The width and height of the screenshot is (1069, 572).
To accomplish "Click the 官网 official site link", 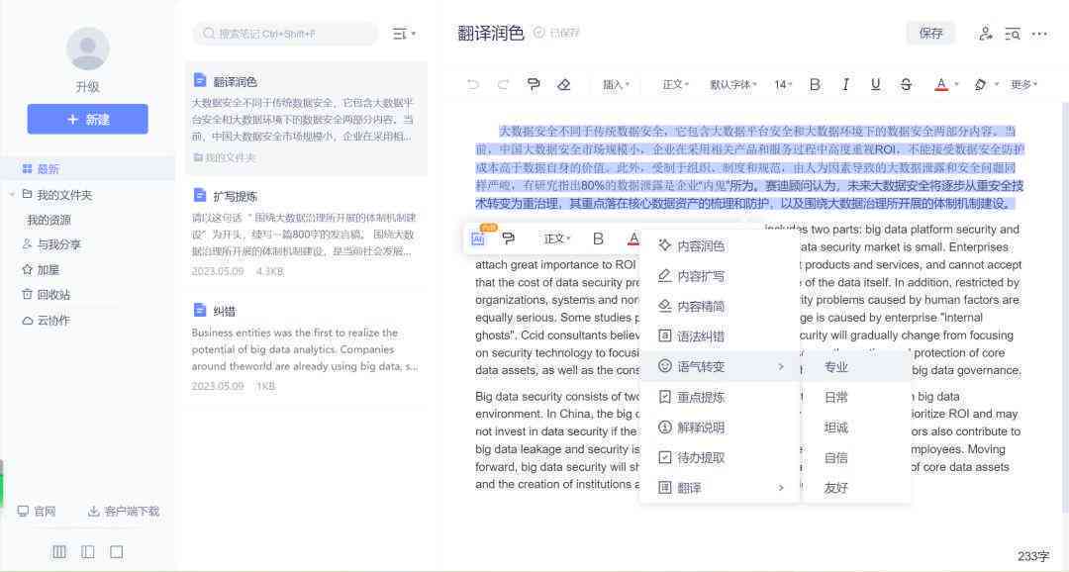I will (x=37, y=512).
